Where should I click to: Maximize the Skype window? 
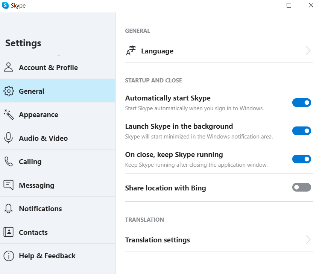point(289,5)
